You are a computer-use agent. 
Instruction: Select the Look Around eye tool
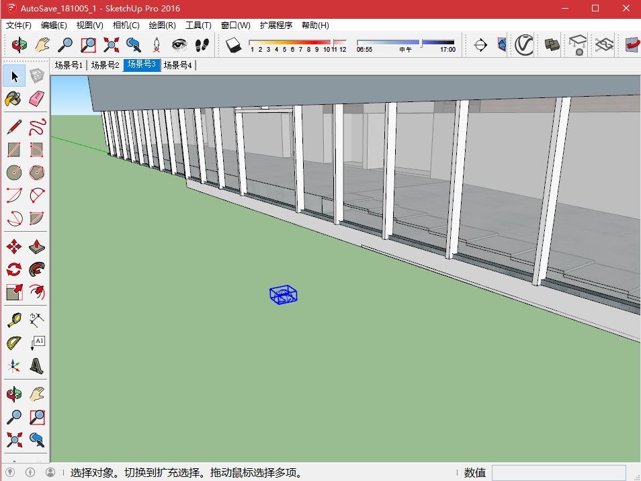(179, 44)
